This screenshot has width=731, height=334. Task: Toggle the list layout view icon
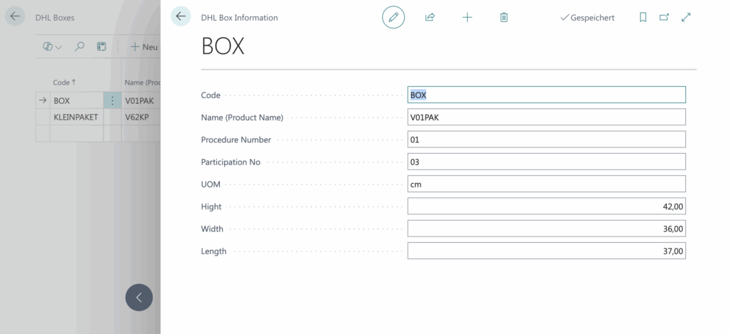(101, 46)
